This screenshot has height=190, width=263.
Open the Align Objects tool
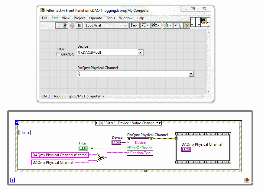point(134,25)
